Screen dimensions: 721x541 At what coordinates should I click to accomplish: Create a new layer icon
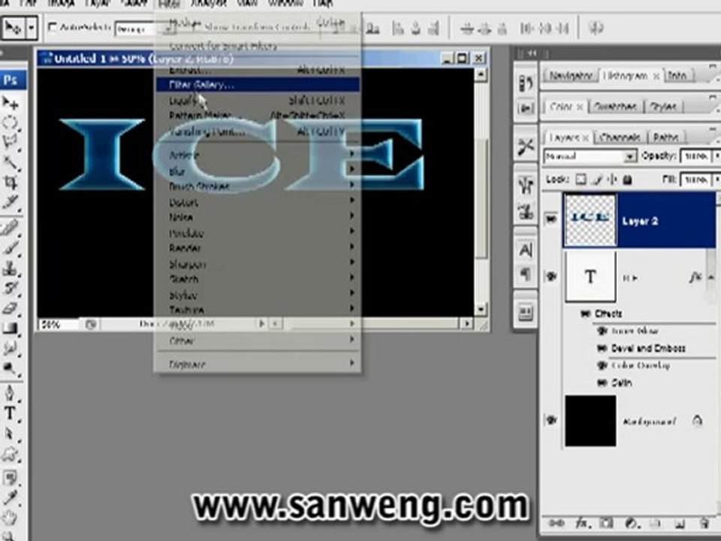[x=680, y=524]
